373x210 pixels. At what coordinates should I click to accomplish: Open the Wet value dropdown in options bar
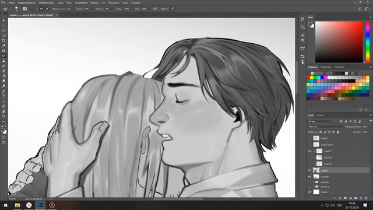coord(92,9)
